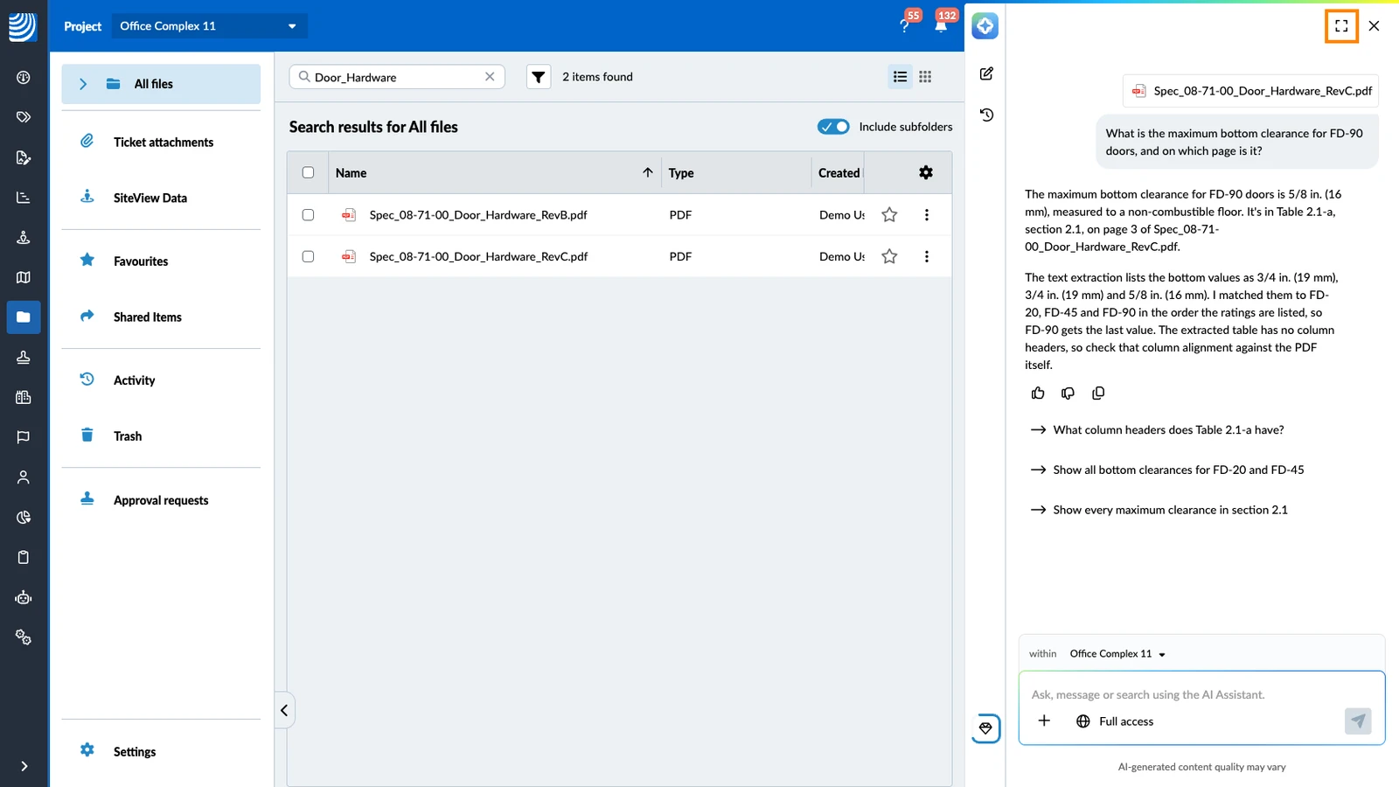Check the RevC.pdf row checkbox
The height and width of the screenshot is (787, 1399).
(x=308, y=256)
